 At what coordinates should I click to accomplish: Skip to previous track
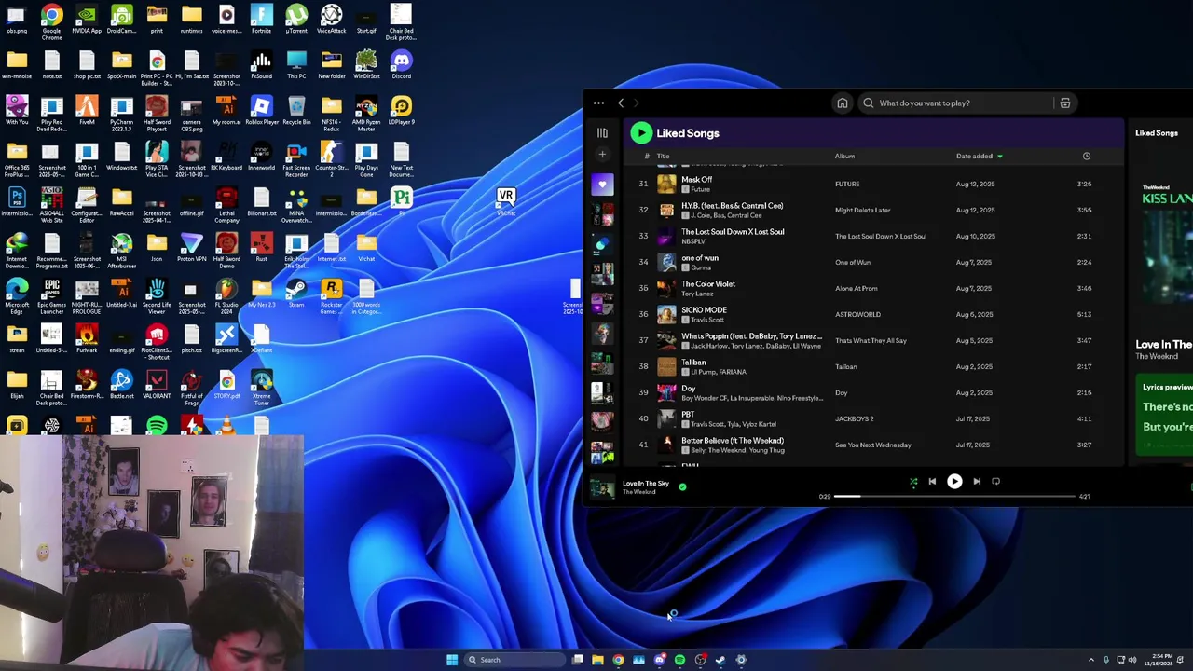932,482
